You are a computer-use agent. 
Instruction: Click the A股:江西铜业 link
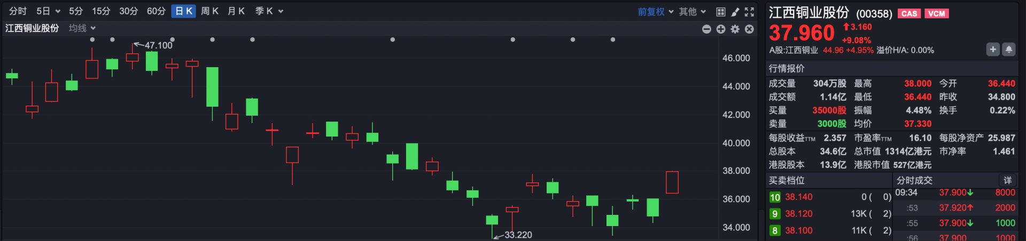coord(793,50)
